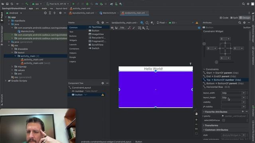Open Project panel options gear
255x143 pixels.
point(60,13)
